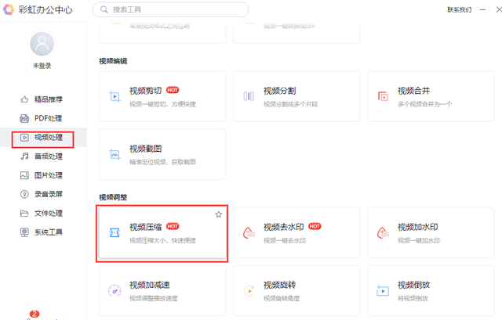502x320 pixels.
Task: Click the 视频分割 split icon
Action: click(x=249, y=96)
